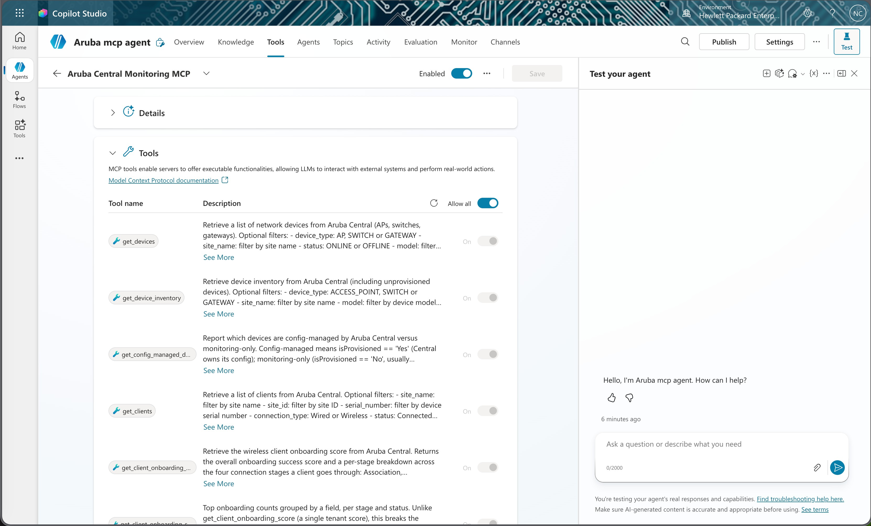Expand See More under get_devices

(219, 257)
